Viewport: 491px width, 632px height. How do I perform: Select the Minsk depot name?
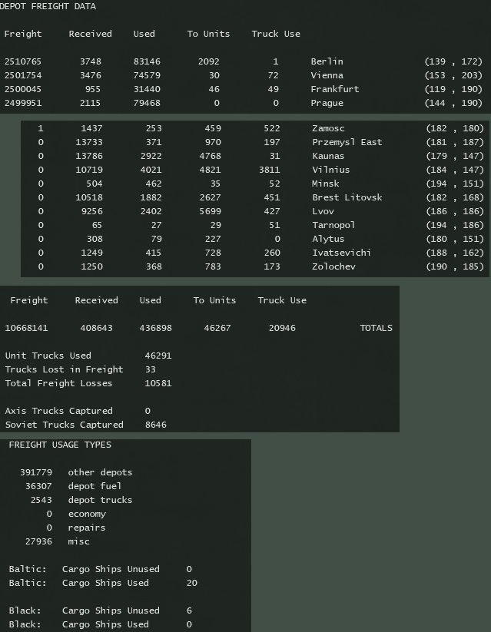[326, 184]
